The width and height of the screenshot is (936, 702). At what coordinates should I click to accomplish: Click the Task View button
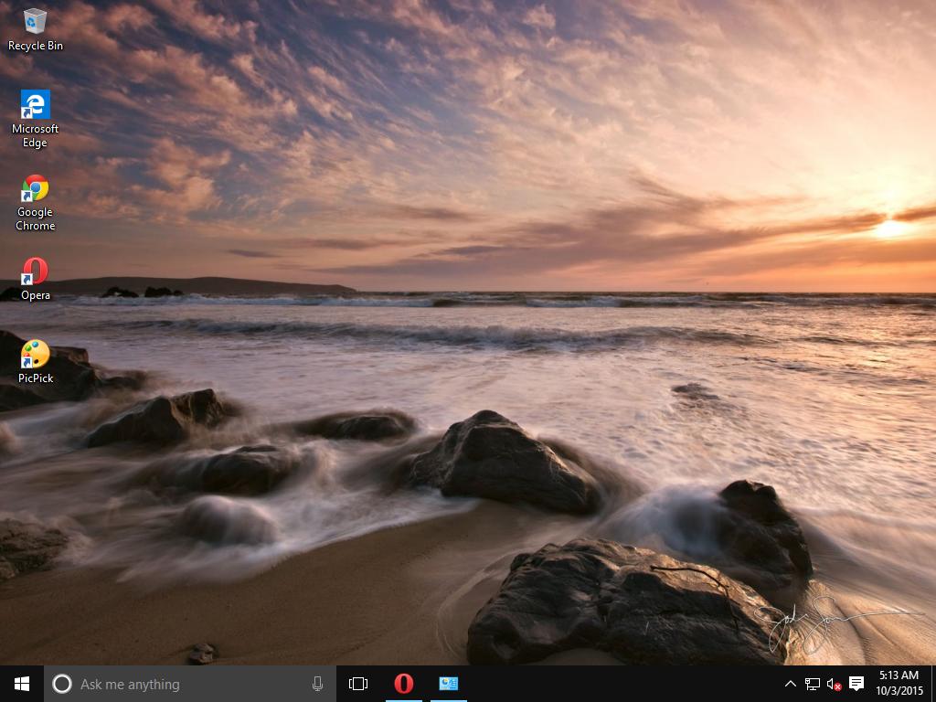(357, 683)
